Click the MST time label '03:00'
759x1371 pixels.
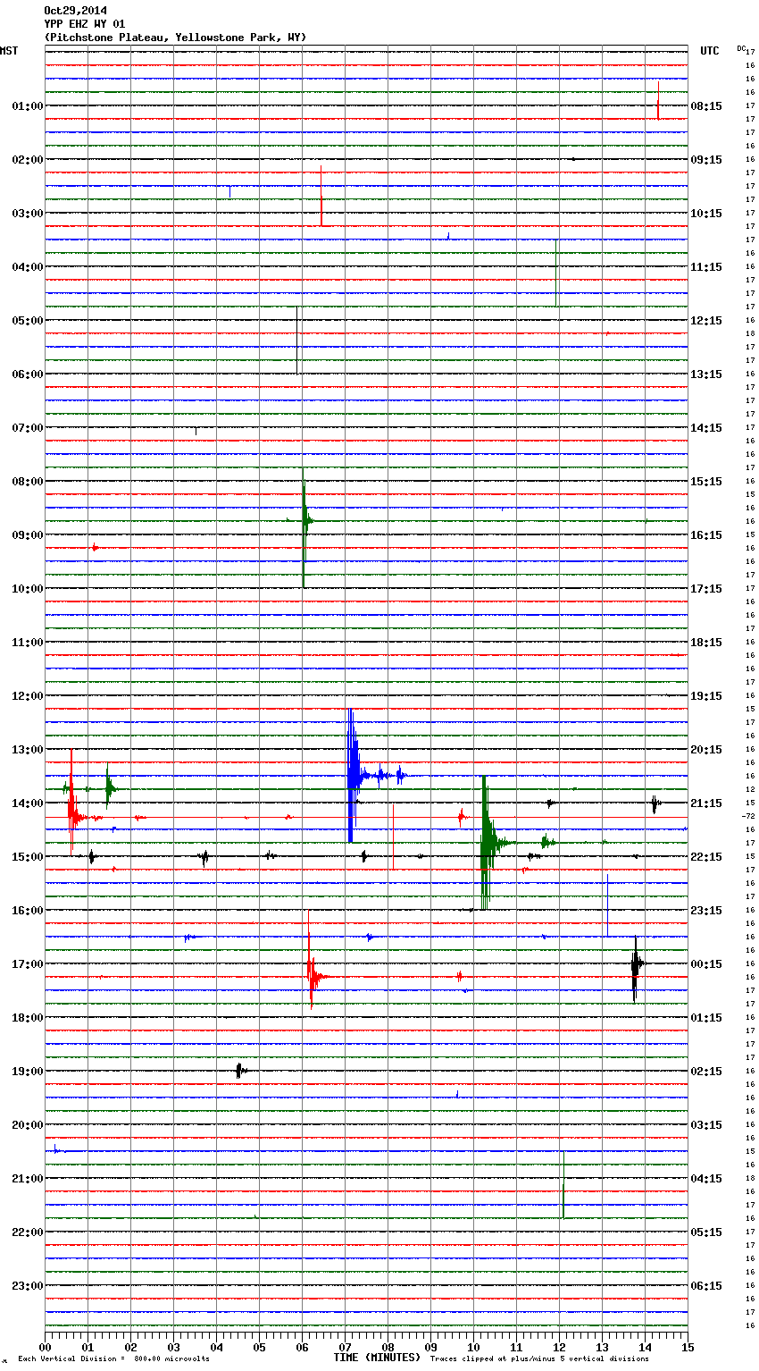(x=28, y=214)
